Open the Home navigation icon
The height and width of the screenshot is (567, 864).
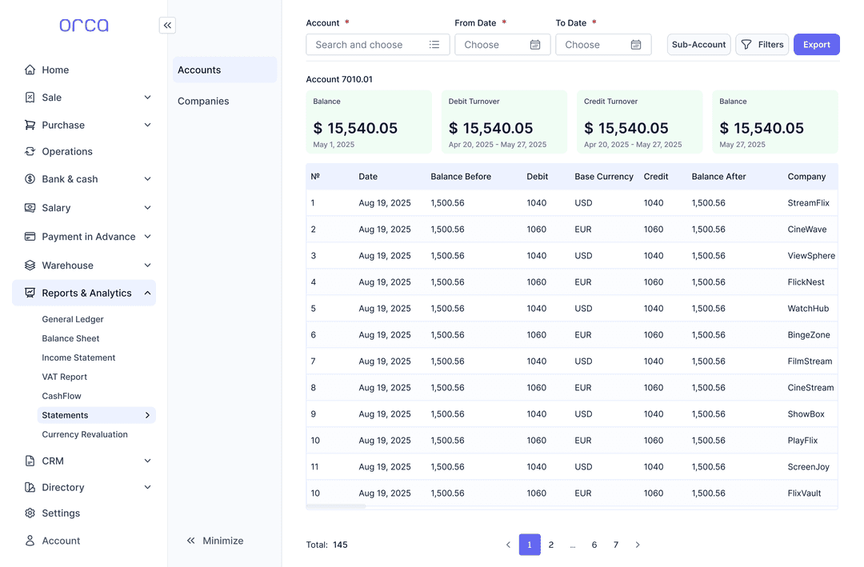click(30, 70)
